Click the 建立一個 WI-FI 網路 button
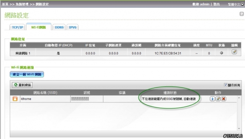 pyautogui.click(x=27, y=74)
